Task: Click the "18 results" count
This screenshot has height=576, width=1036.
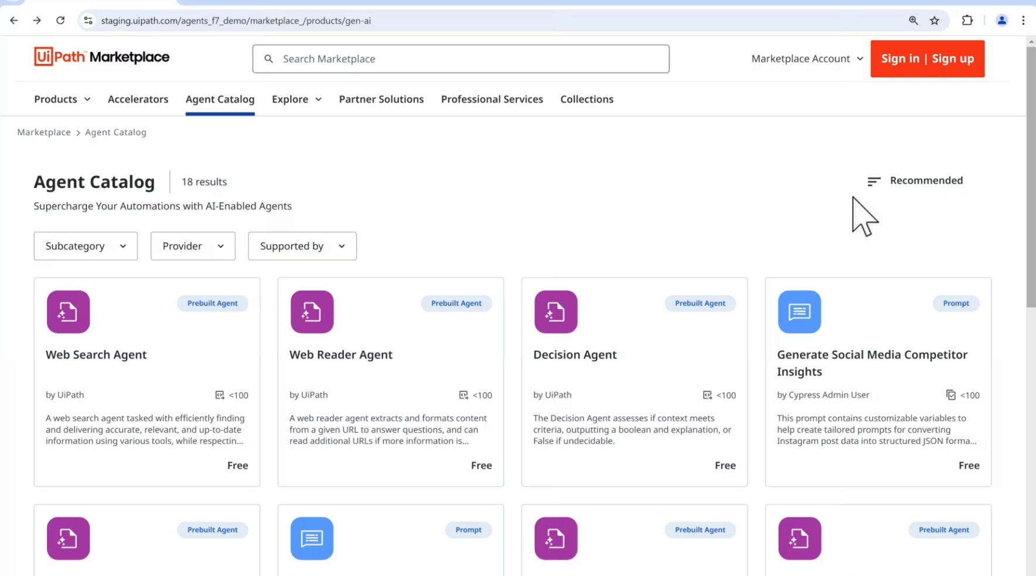Action: (x=204, y=182)
